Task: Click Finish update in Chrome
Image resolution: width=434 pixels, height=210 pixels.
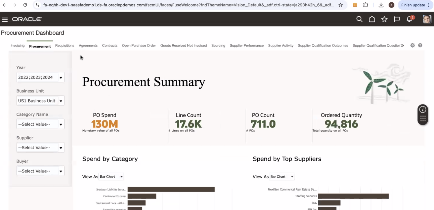Action: [413, 5]
